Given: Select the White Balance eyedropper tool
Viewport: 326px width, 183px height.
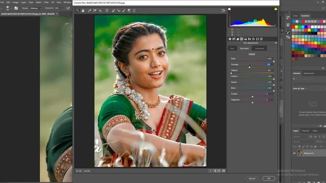Looking at the screenshot, I should pyautogui.click(x=90, y=11).
